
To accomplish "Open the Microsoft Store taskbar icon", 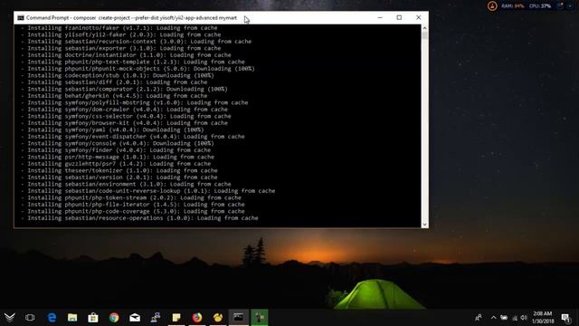I will pos(93,318).
